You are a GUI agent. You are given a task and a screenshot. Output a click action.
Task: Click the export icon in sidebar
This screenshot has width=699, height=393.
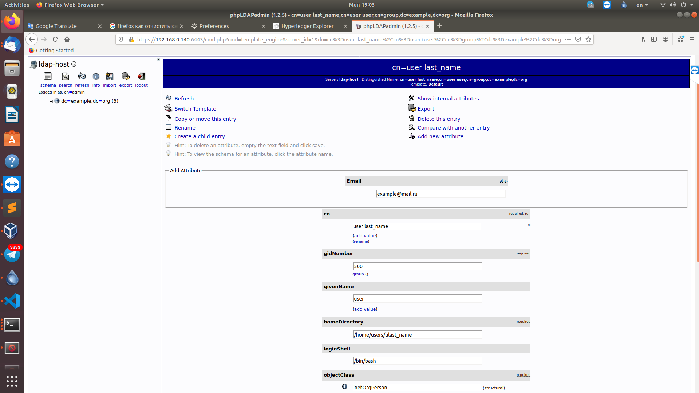(x=126, y=76)
